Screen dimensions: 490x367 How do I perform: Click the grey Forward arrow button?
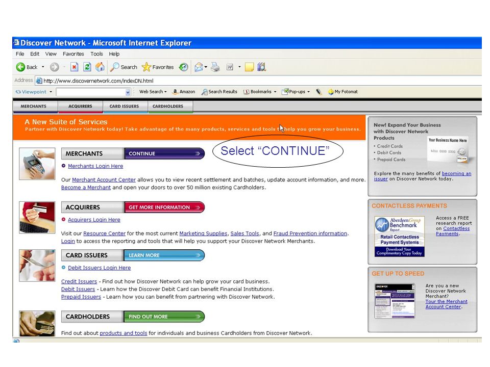click(x=55, y=67)
